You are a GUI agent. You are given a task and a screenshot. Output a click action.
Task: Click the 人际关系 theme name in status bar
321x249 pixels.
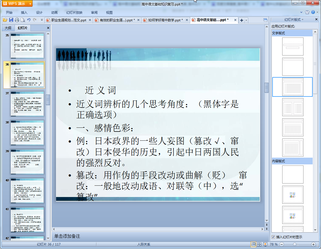coord(144,244)
